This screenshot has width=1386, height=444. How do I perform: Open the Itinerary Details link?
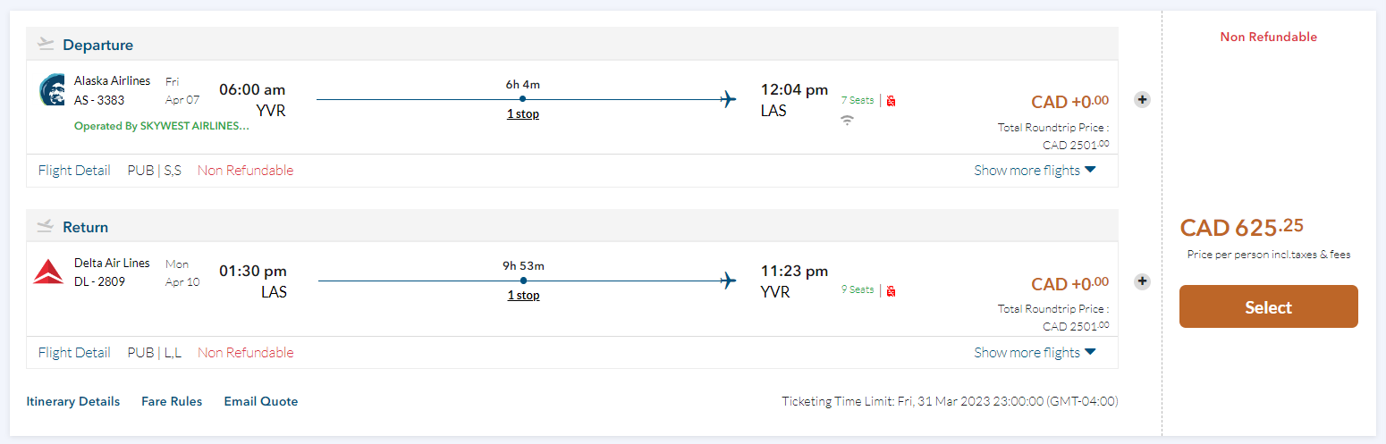[x=73, y=402]
